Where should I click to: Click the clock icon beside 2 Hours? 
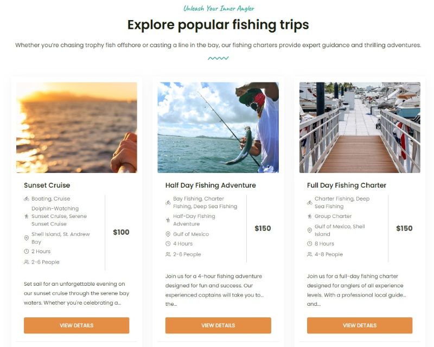[x=27, y=251]
